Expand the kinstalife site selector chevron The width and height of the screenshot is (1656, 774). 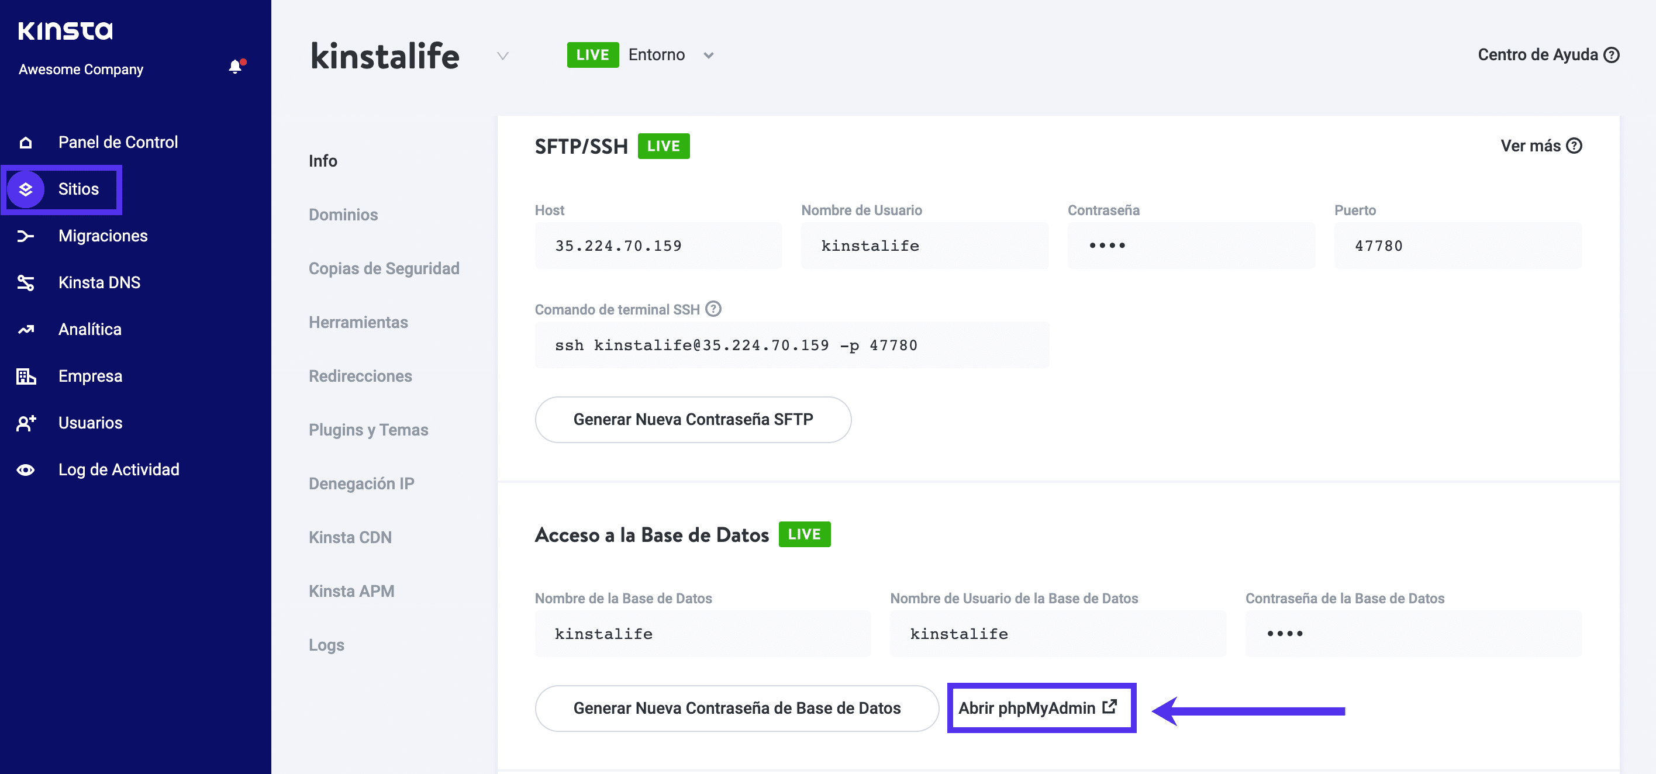(x=503, y=56)
